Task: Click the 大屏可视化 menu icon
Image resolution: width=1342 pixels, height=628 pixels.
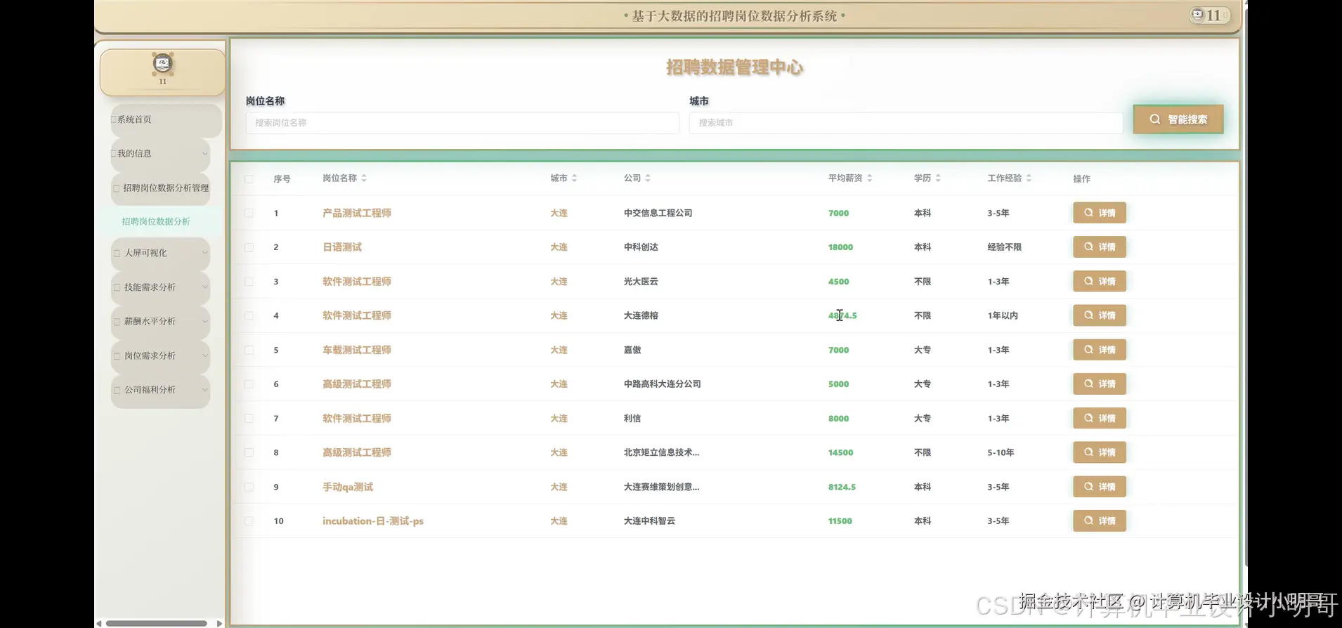Action: pyautogui.click(x=117, y=253)
